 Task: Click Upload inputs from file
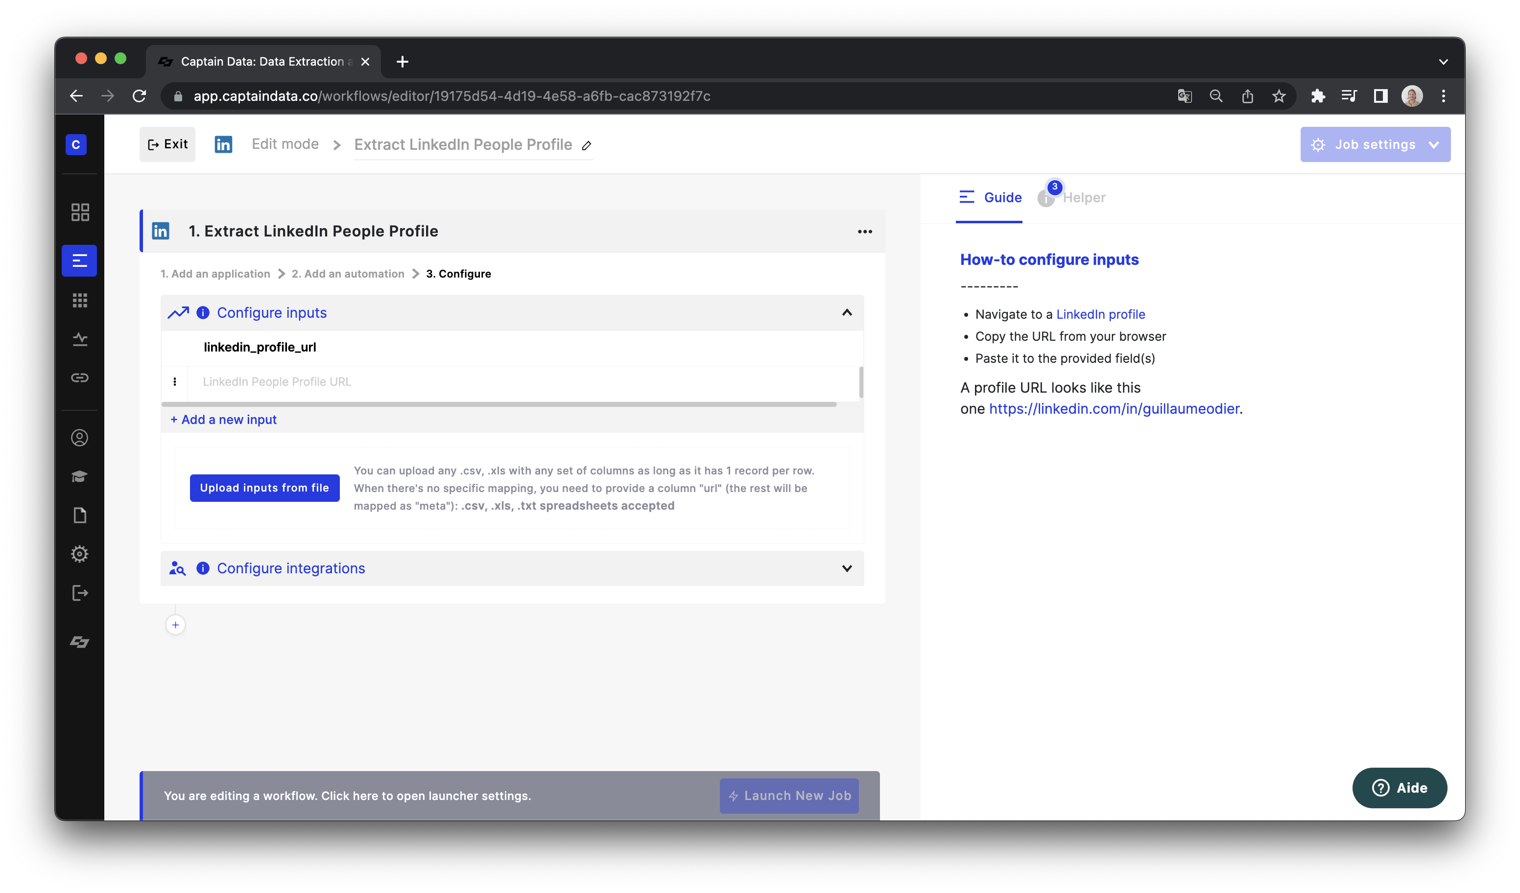[x=264, y=488]
